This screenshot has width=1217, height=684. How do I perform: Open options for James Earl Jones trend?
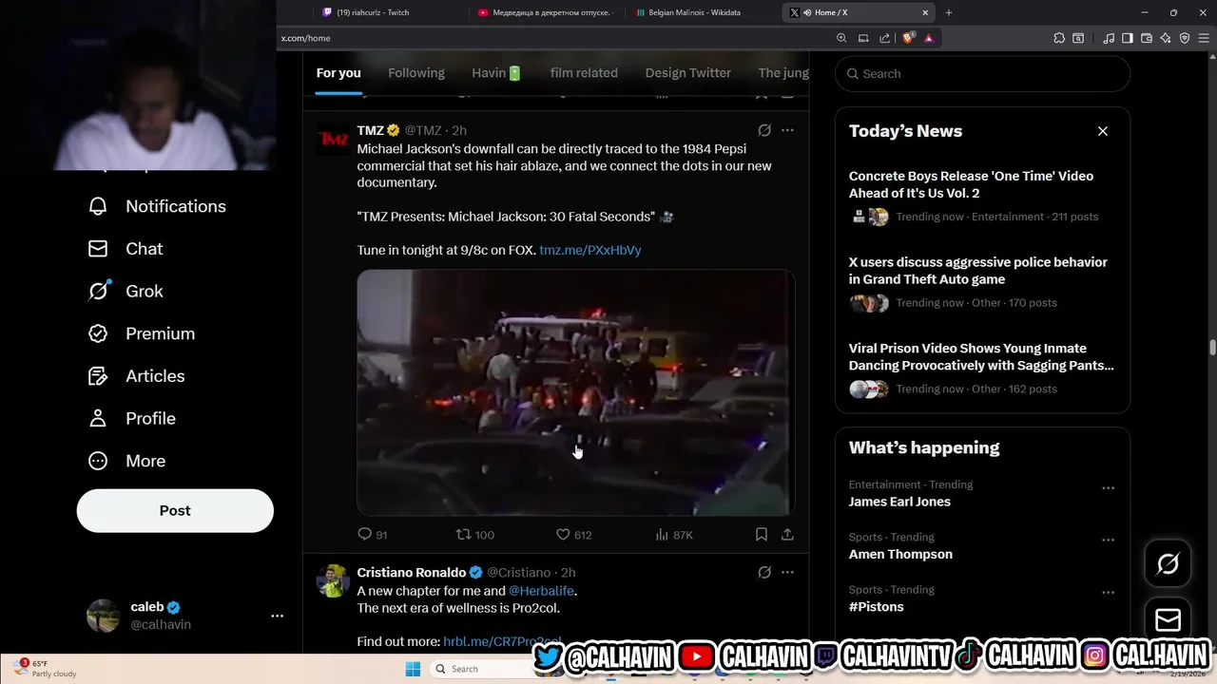pyautogui.click(x=1108, y=487)
